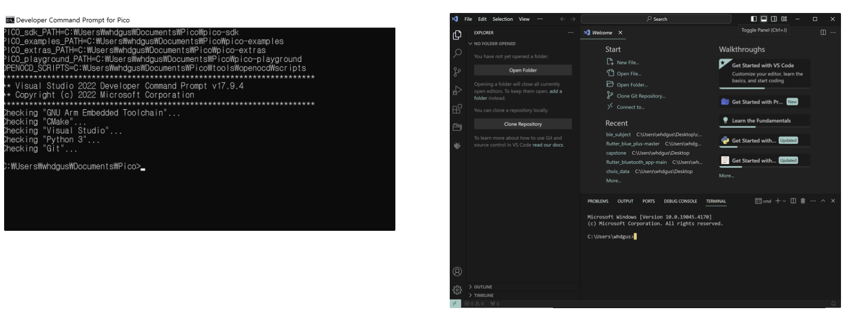854x317 pixels.
Task: Click Open File... under Start
Action: (x=628, y=73)
